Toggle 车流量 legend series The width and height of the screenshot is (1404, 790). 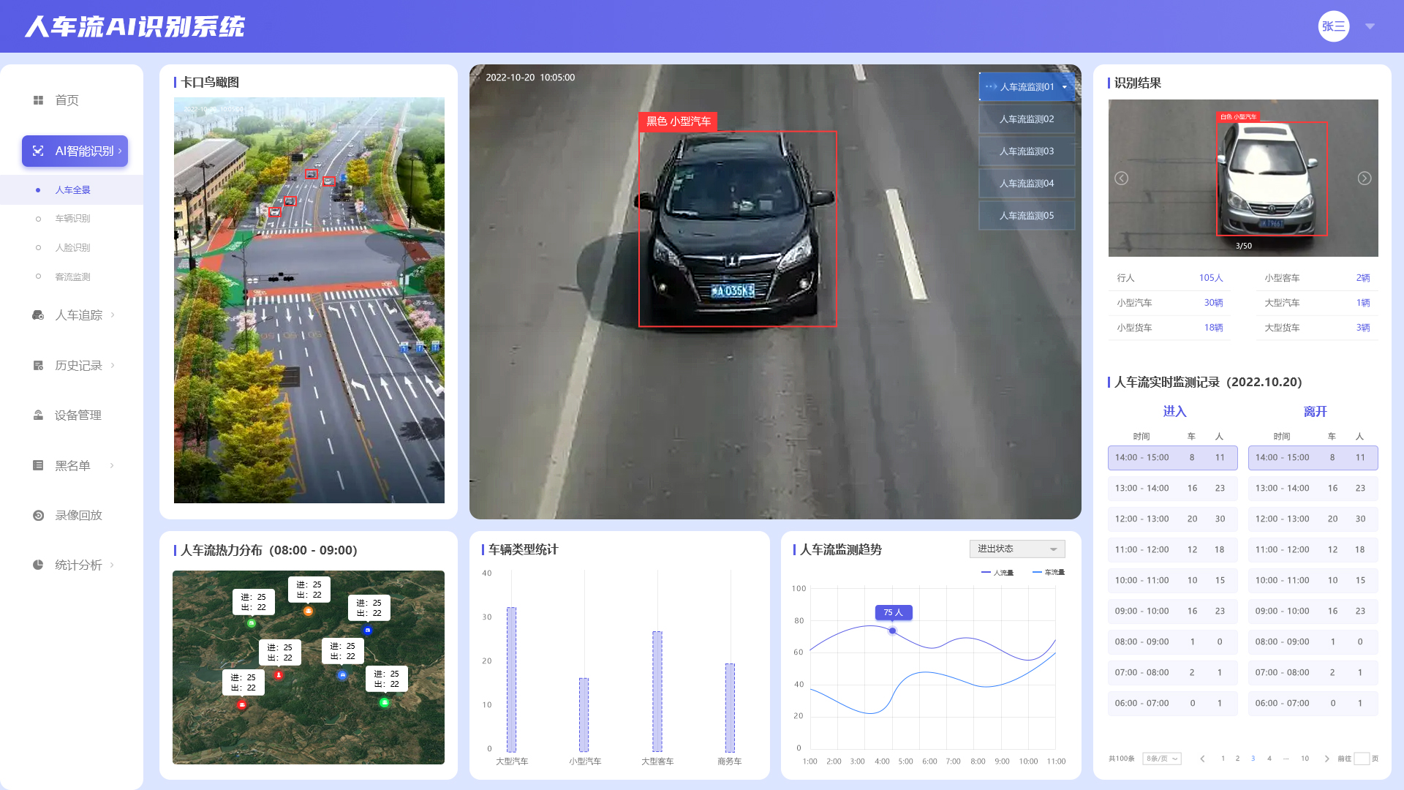(1049, 573)
